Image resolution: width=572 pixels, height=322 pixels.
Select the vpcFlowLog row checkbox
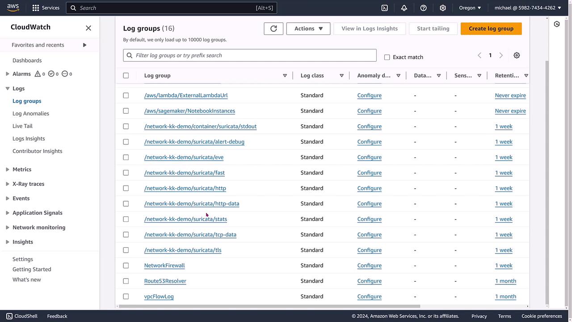click(126, 297)
